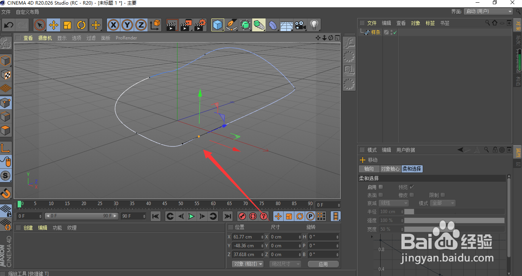
Task: Open the 模式 全部 dropdown
Action: point(443,203)
